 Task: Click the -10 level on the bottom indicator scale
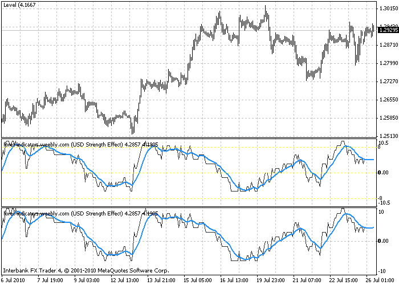click(382, 271)
